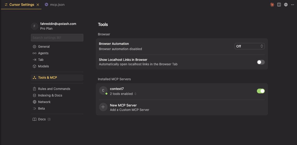Close the Cursor Settings tab

coord(38,5)
